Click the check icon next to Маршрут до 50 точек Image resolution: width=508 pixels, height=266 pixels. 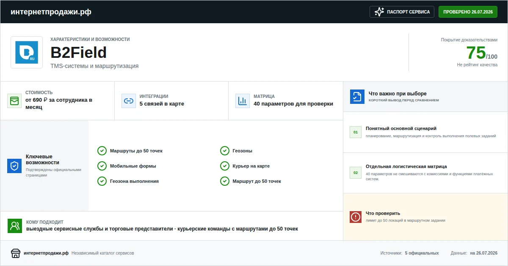[225, 181]
